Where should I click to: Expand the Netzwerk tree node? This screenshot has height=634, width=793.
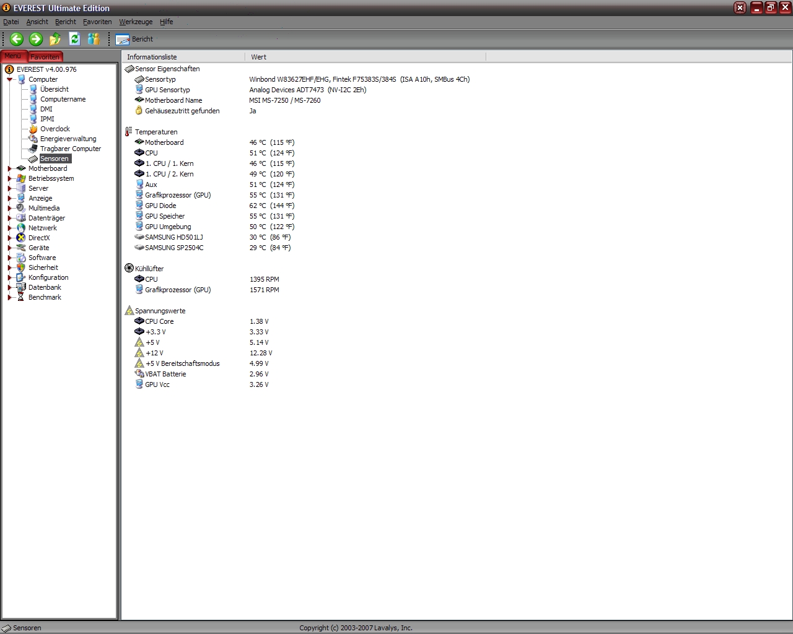coord(9,228)
